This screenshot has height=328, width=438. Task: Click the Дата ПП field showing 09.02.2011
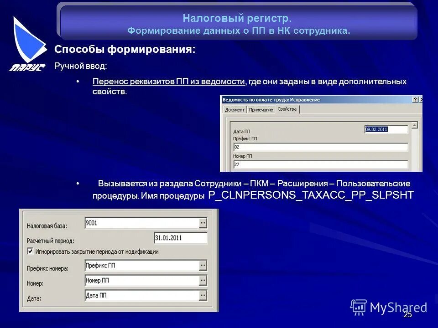(386, 129)
